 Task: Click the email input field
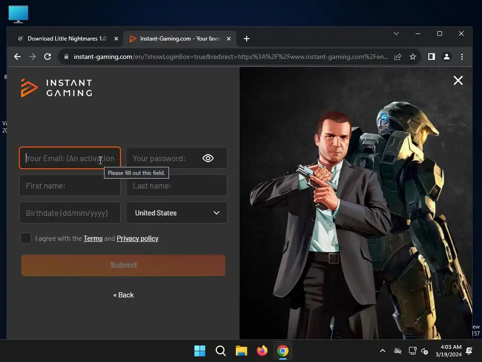click(x=70, y=158)
